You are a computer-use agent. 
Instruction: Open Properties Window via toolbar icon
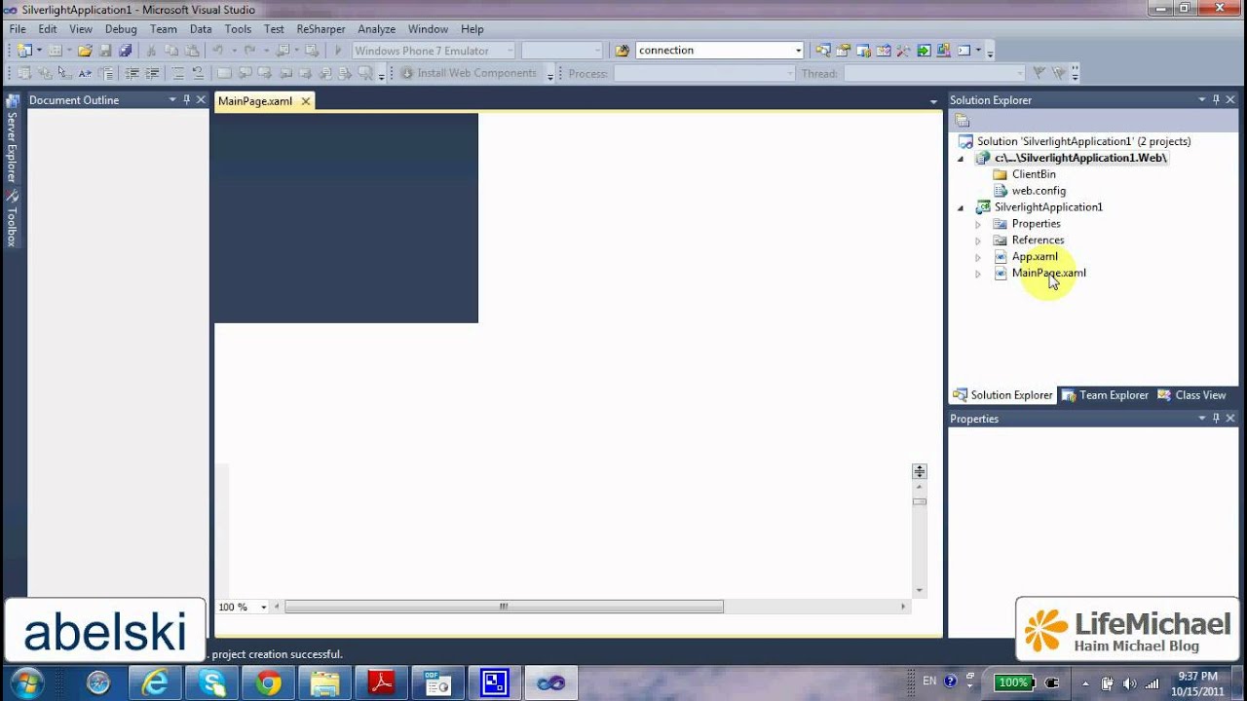pyautogui.click(x=844, y=51)
